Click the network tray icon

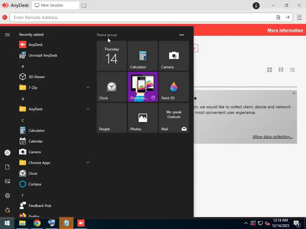point(260,223)
